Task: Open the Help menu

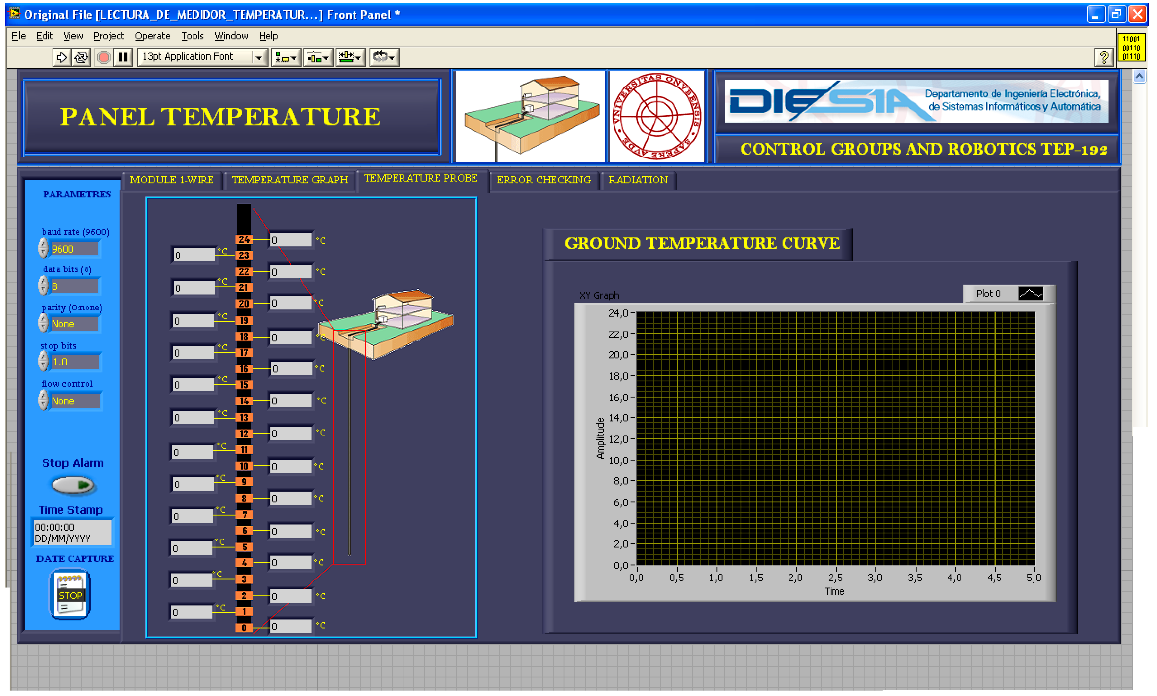Action: coord(268,36)
